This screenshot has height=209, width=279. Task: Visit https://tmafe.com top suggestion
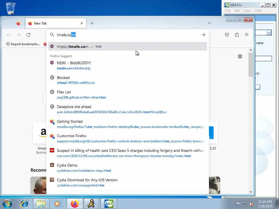[x=128, y=46]
